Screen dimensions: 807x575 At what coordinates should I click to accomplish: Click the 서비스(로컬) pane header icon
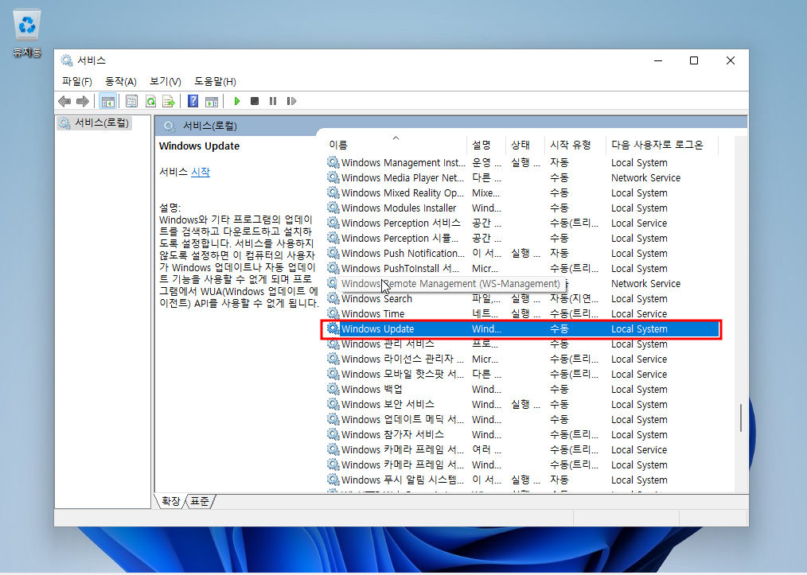point(170,126)
